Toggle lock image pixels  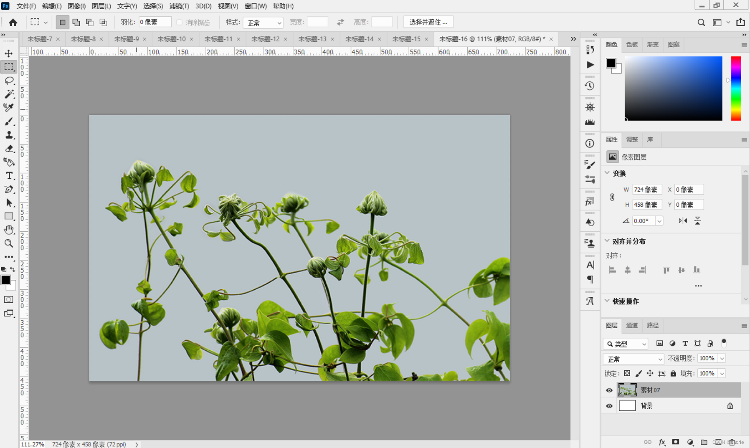639,373
